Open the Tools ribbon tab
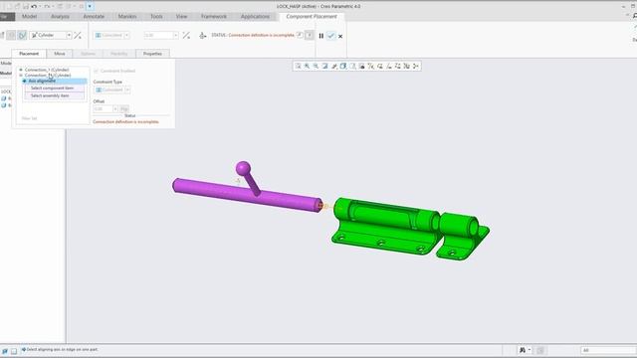The width and height of the screenshot is (637, 358). tap(156, 16)
